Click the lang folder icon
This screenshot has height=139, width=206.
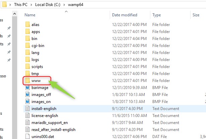[28, 52]
